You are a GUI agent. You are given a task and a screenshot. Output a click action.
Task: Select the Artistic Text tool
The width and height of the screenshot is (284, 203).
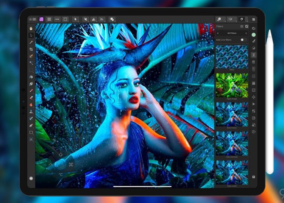(x=31, y=139)
